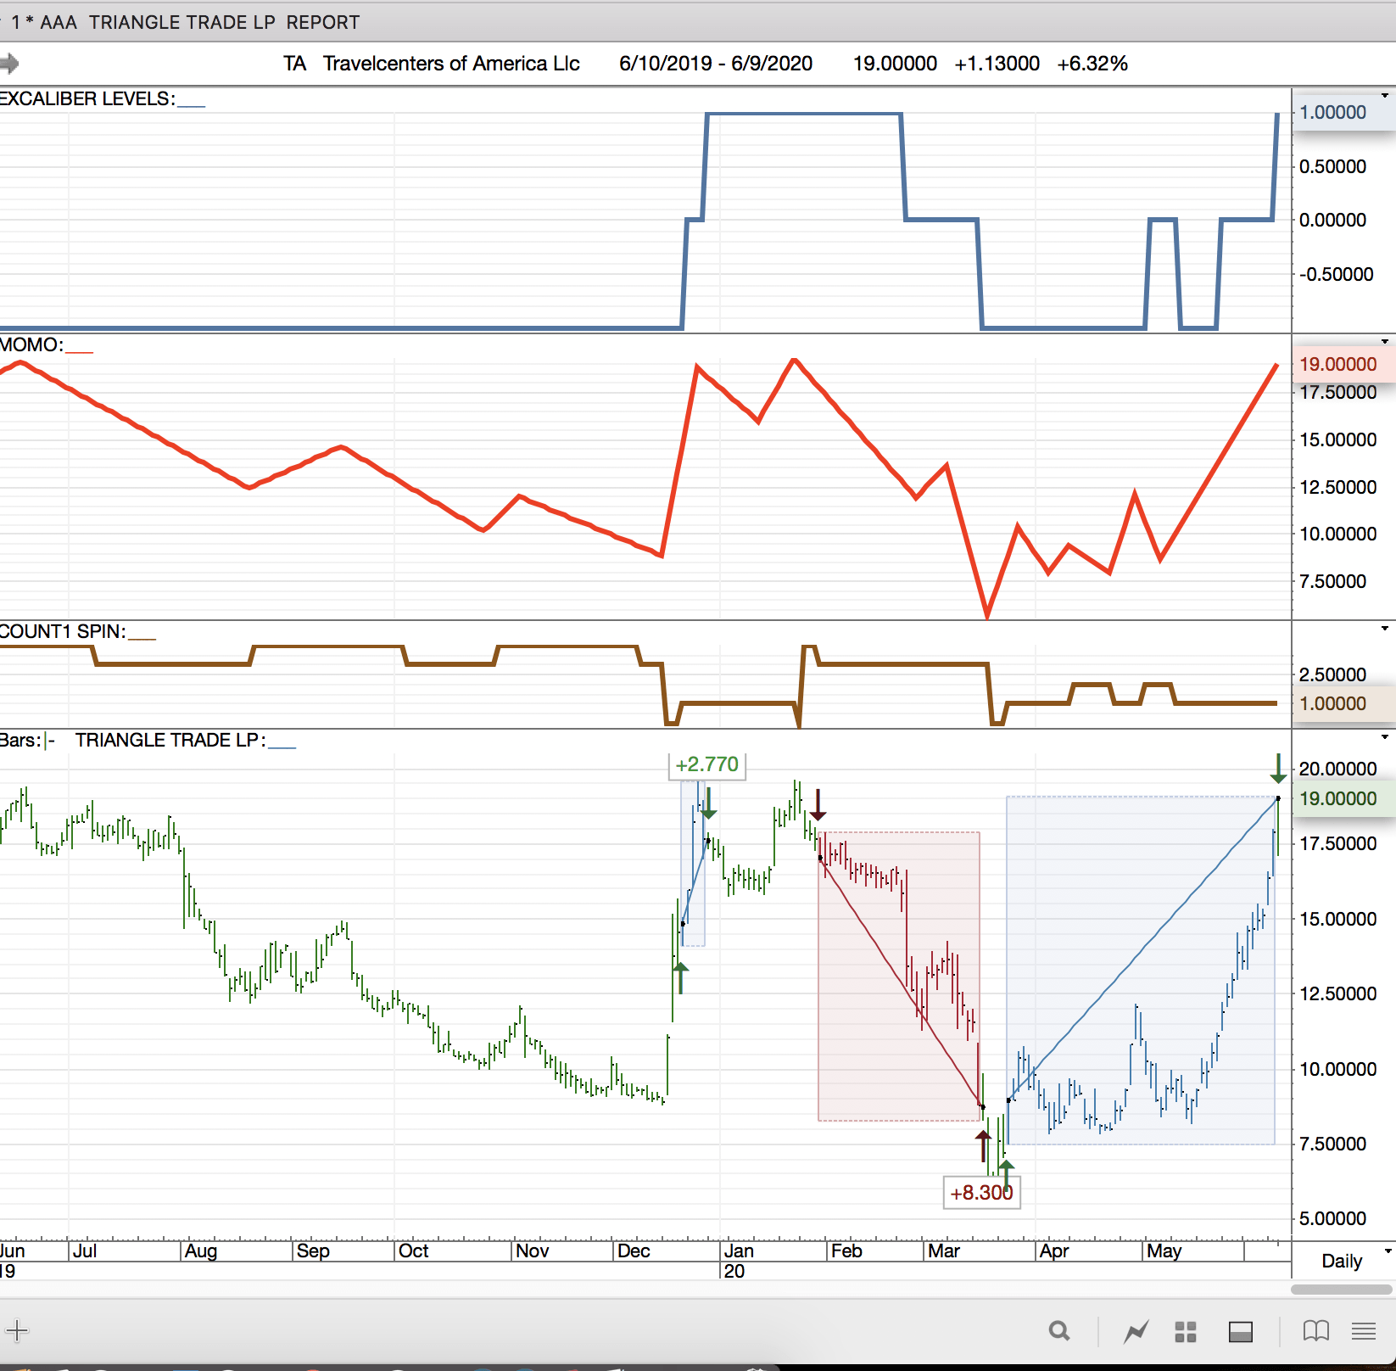Open the magnifying glass search tool
The image size is (1396, 1371).
(1058, 1330)
